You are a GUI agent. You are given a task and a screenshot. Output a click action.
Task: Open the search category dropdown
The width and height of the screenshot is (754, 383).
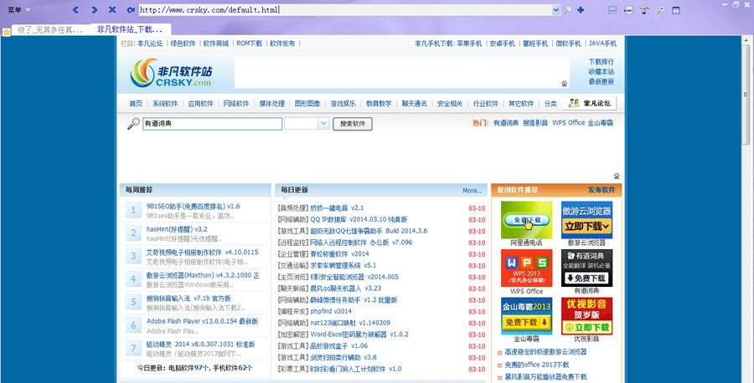coord(323,124)
